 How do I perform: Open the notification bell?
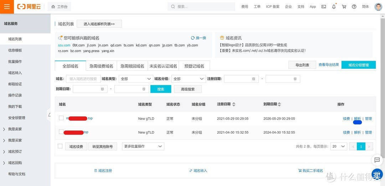[334, 7]
